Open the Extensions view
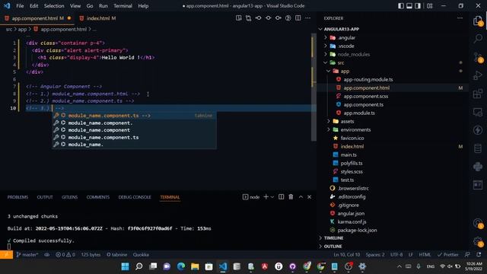Viewport: 487px width, 274px height. [x=478, y=94]
